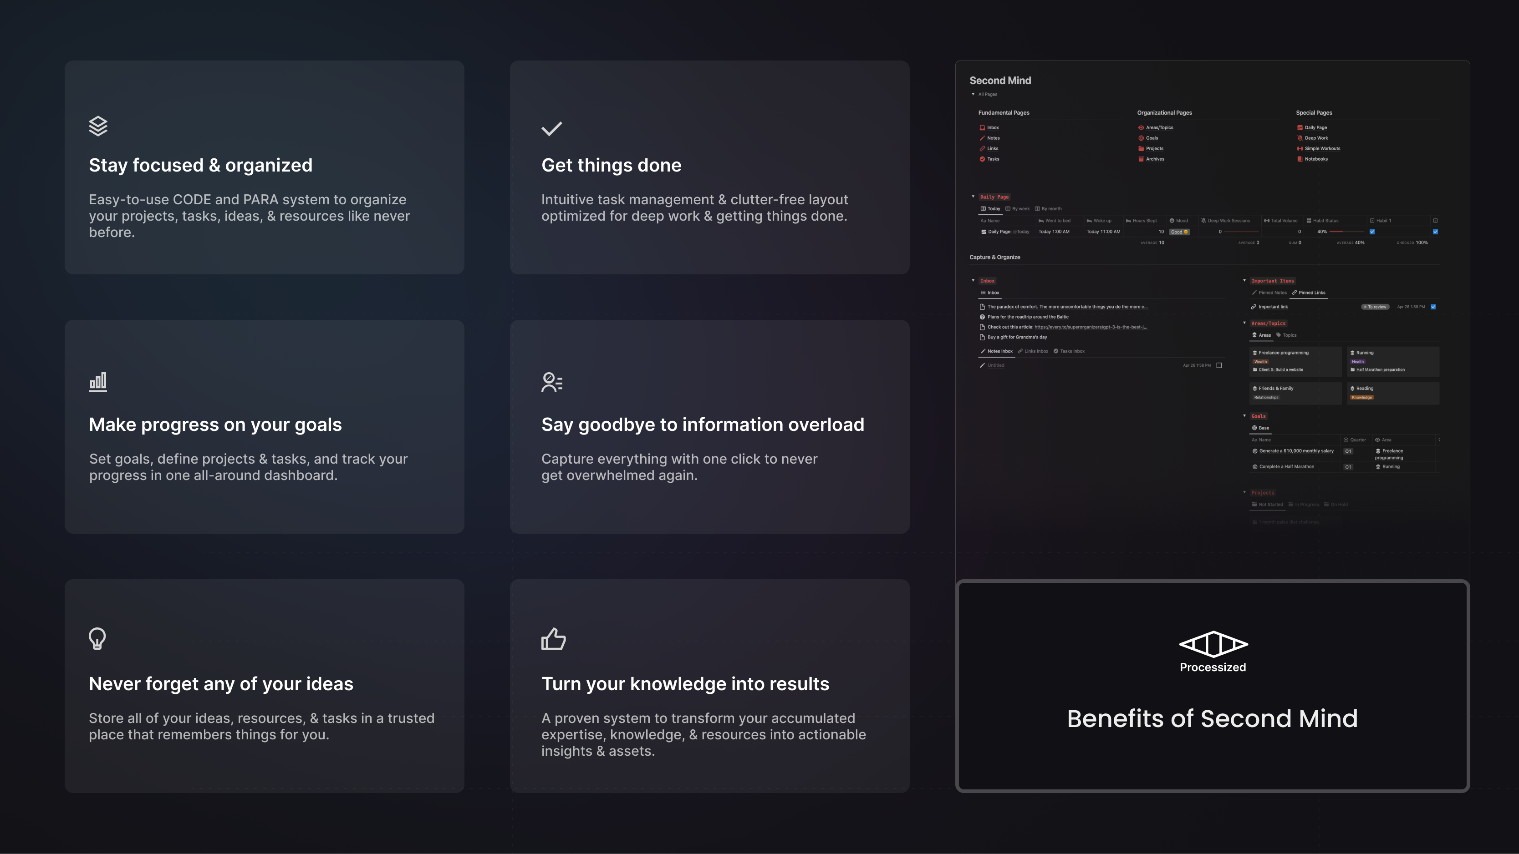Viewport: 1519px width, 854px height.
Task: Click the Processized logo icon
Action: tap(1213, 644)
